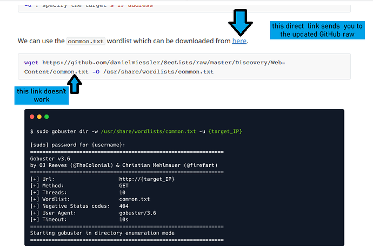
Task: Click the 'Gobuster v3.6' version line
Action: [x=50, y=159]
